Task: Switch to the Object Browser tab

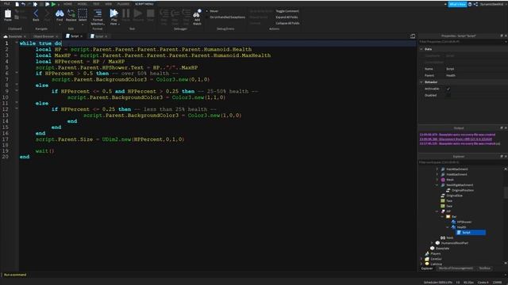Action: click(44, 36)
